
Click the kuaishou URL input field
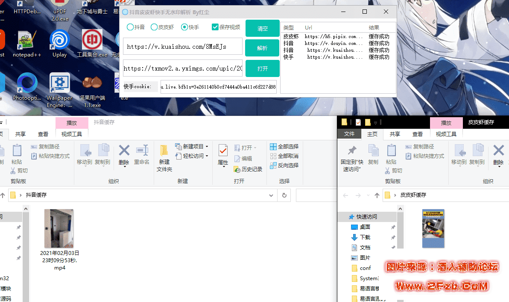183,47
